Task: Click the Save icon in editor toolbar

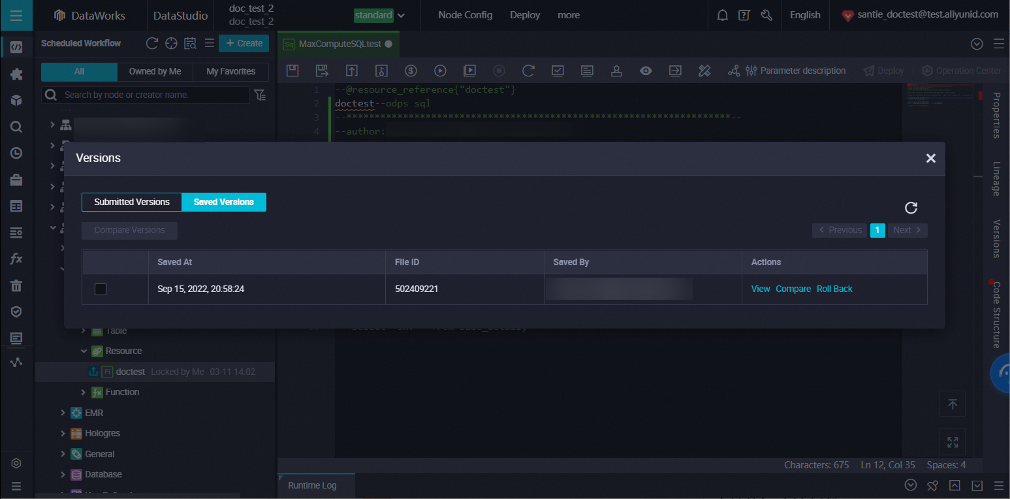Action: click(292, 71)
